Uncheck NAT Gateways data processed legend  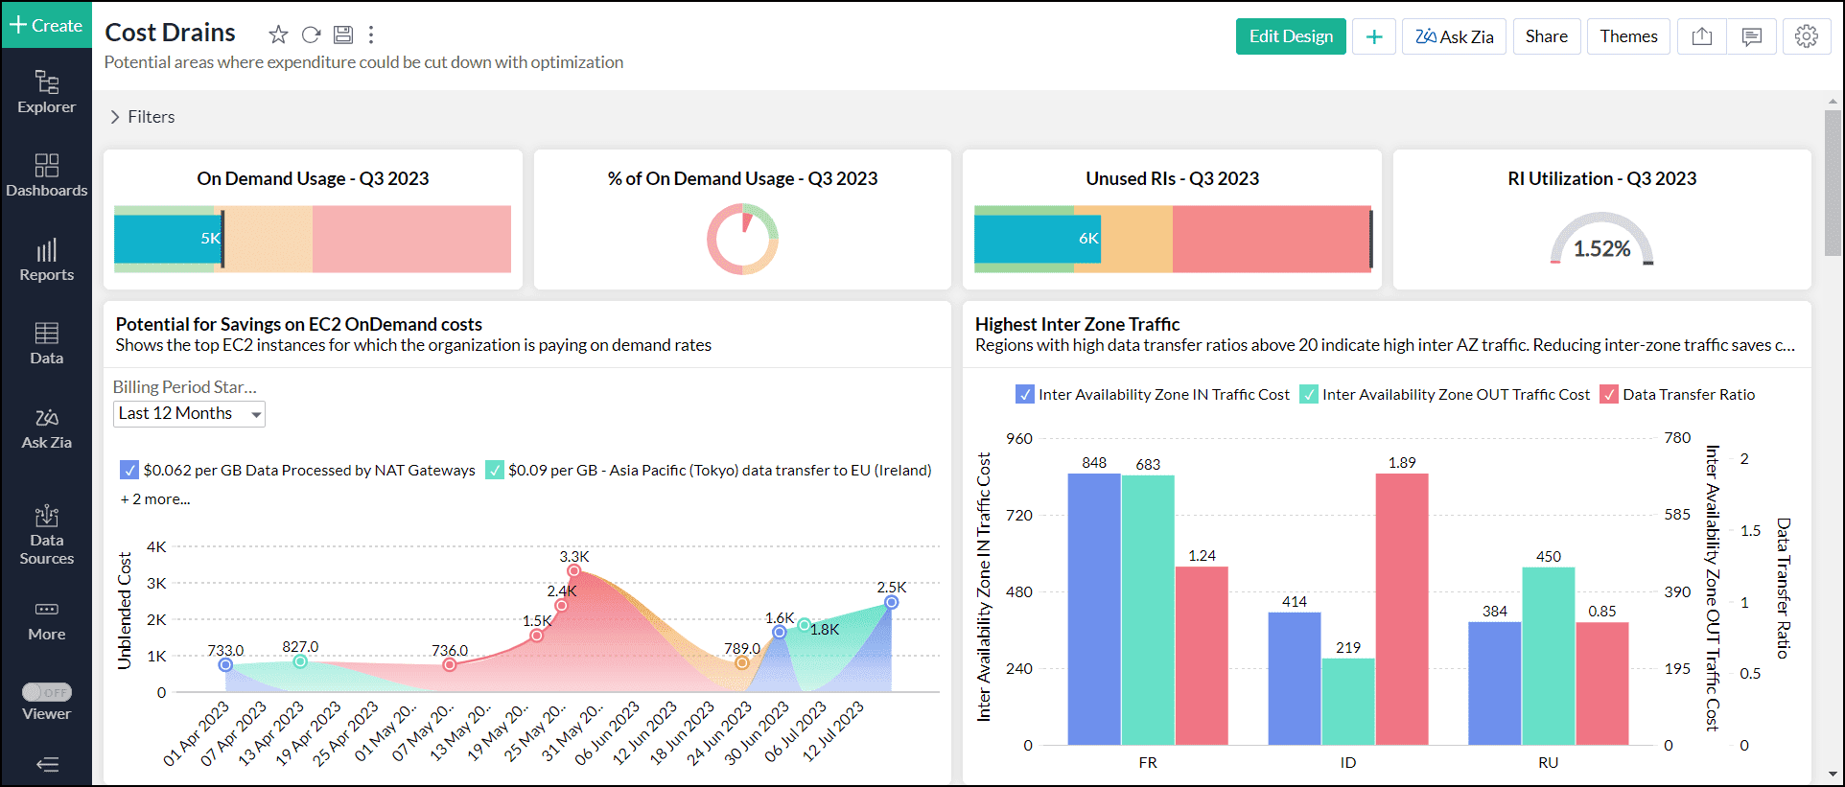[x=129, y=471]
